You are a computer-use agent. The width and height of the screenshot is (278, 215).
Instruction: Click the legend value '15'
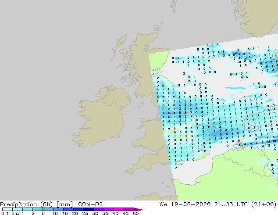pyautogui.click(x=65, y=213)
